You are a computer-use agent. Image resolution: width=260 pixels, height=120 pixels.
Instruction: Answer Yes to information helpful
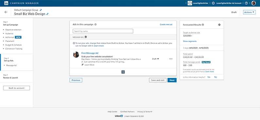(x=209, y=77)
